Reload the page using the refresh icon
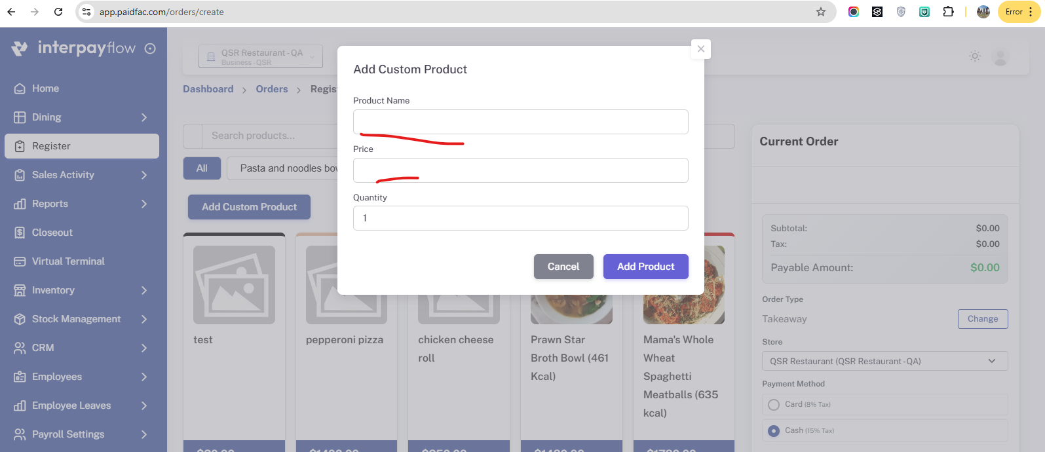Viewport: 1045px width, 452px height. (x=58, y=12)
